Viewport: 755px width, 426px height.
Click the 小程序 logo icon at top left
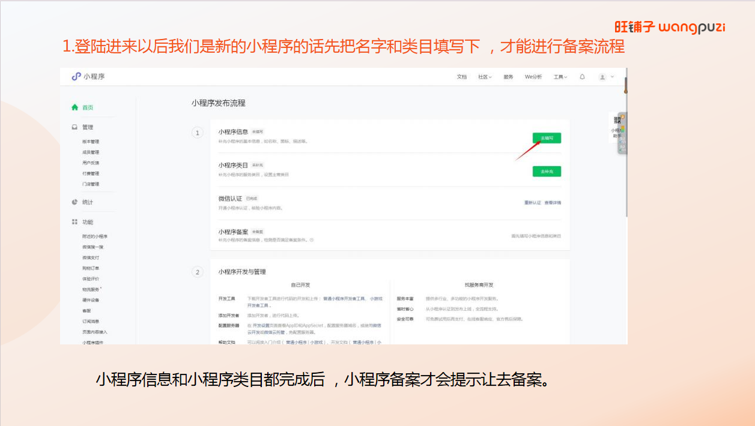pos(76,77)
